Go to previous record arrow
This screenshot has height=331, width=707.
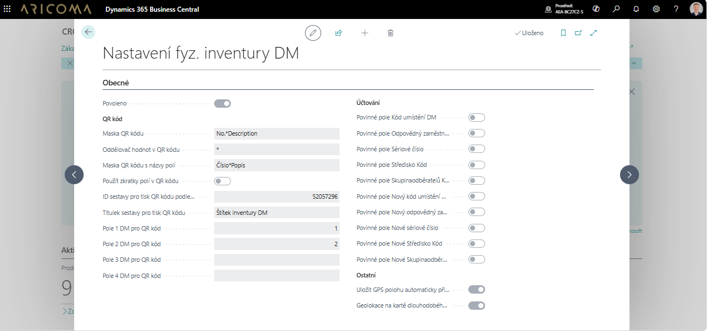point(74,175)
